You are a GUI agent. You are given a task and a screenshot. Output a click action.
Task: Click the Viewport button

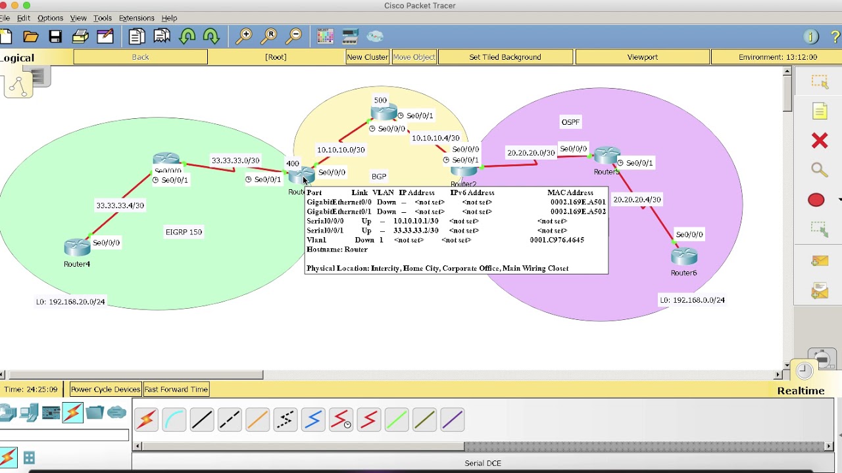643,57
